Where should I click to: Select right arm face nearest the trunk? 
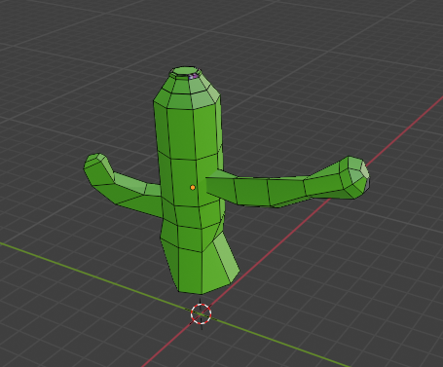point(221,189)
